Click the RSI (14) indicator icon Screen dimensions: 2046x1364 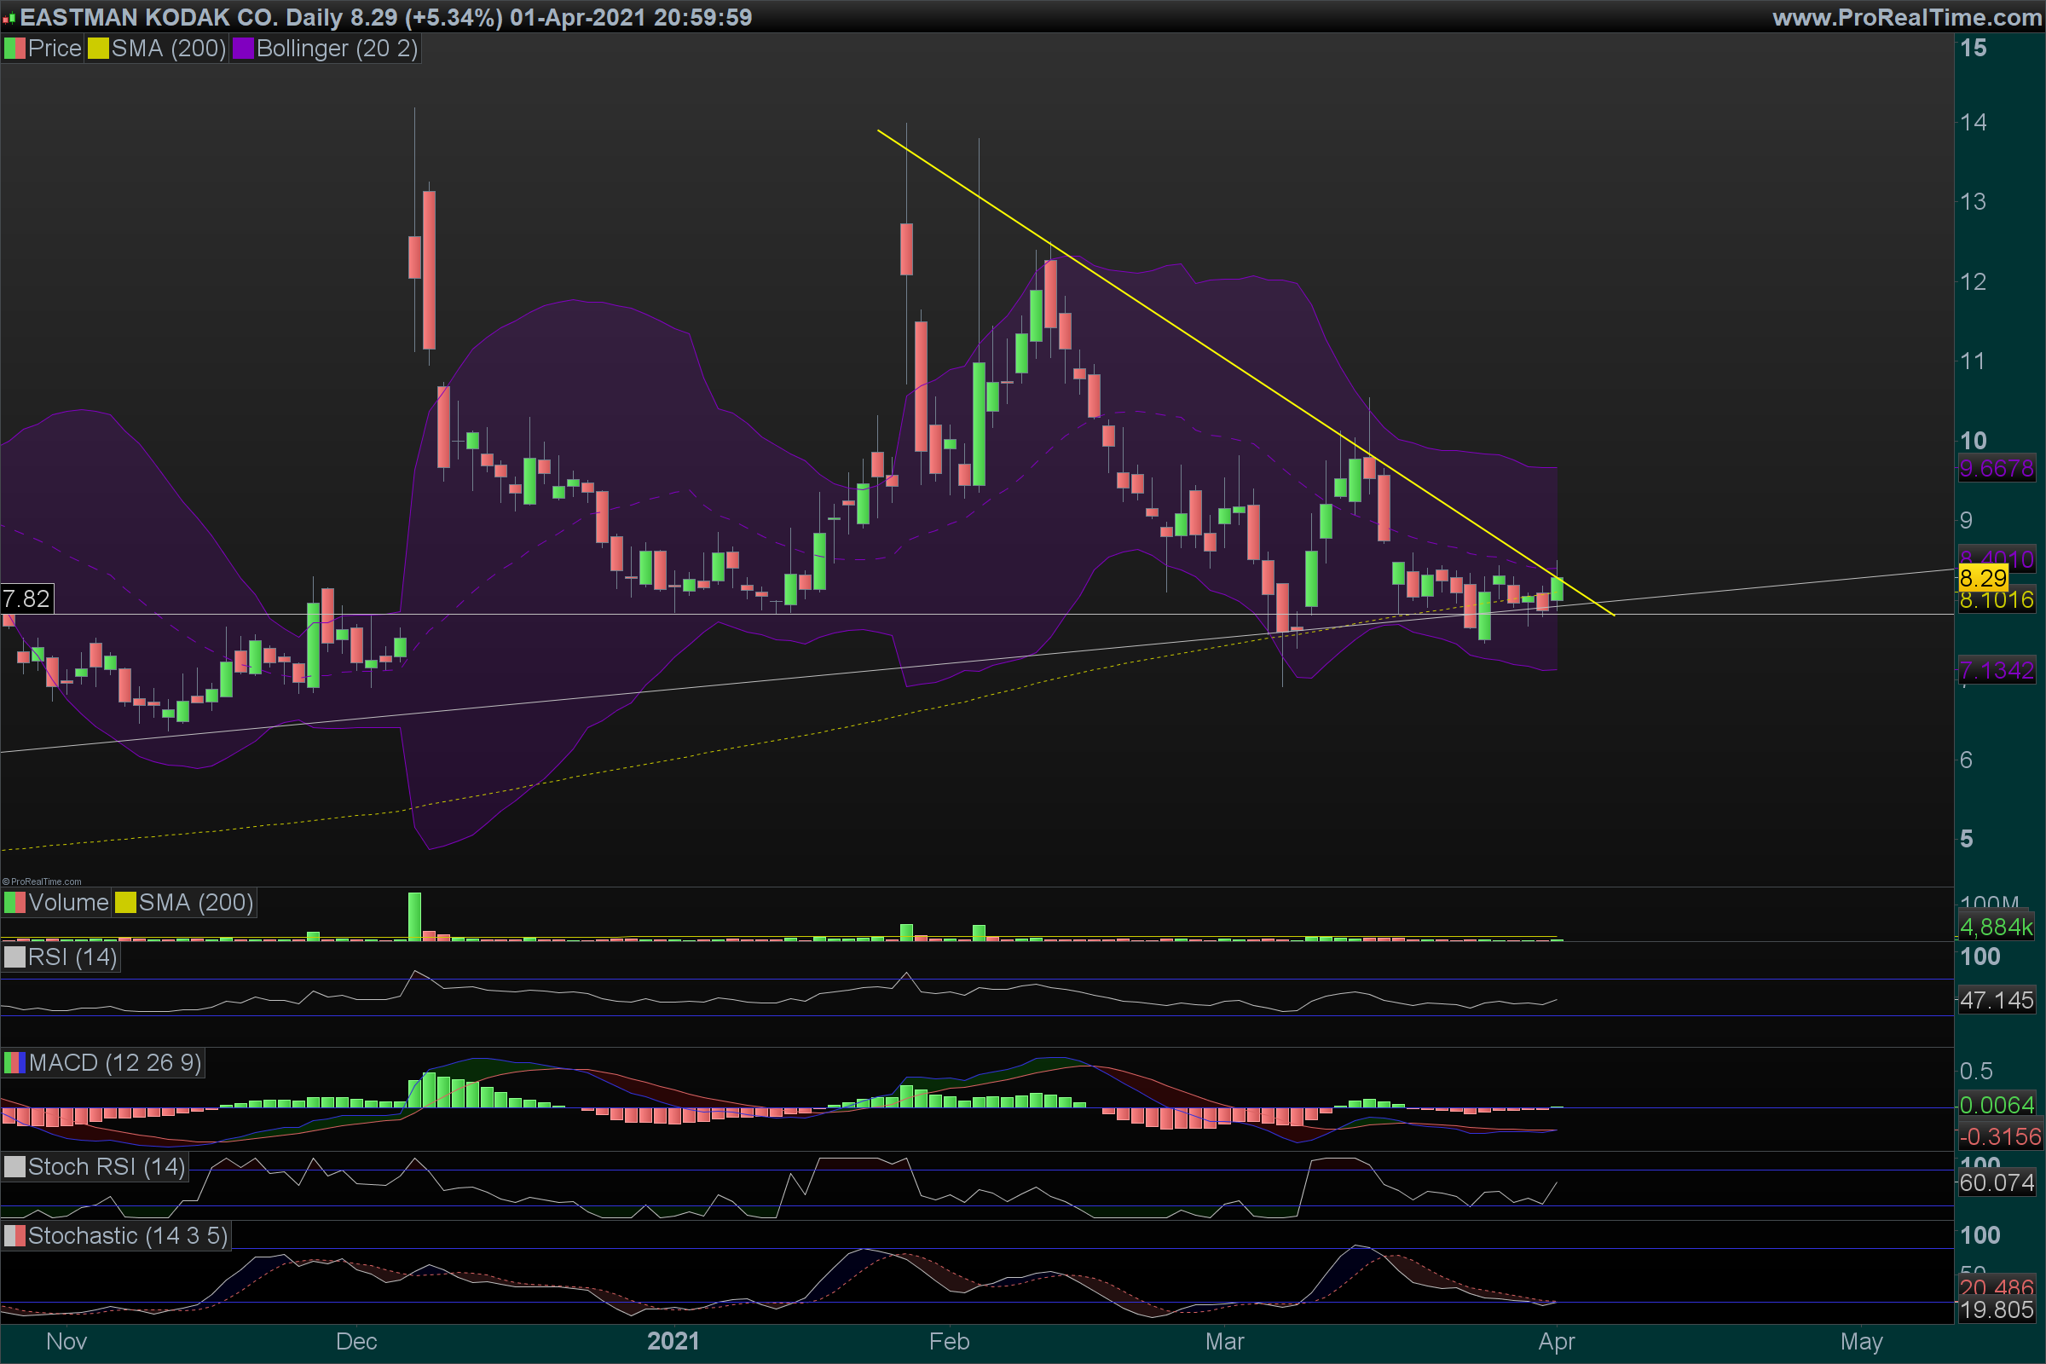pyautogui.click(x=14, y=957)
